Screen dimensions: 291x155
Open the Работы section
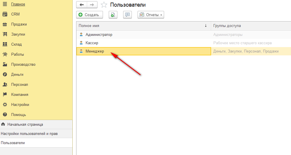pyautogui.click(x=17, y=55)
